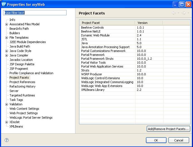
Task: Open the forward history dropdown arrow
Action: pyautogui.click(x=188, y=13)
